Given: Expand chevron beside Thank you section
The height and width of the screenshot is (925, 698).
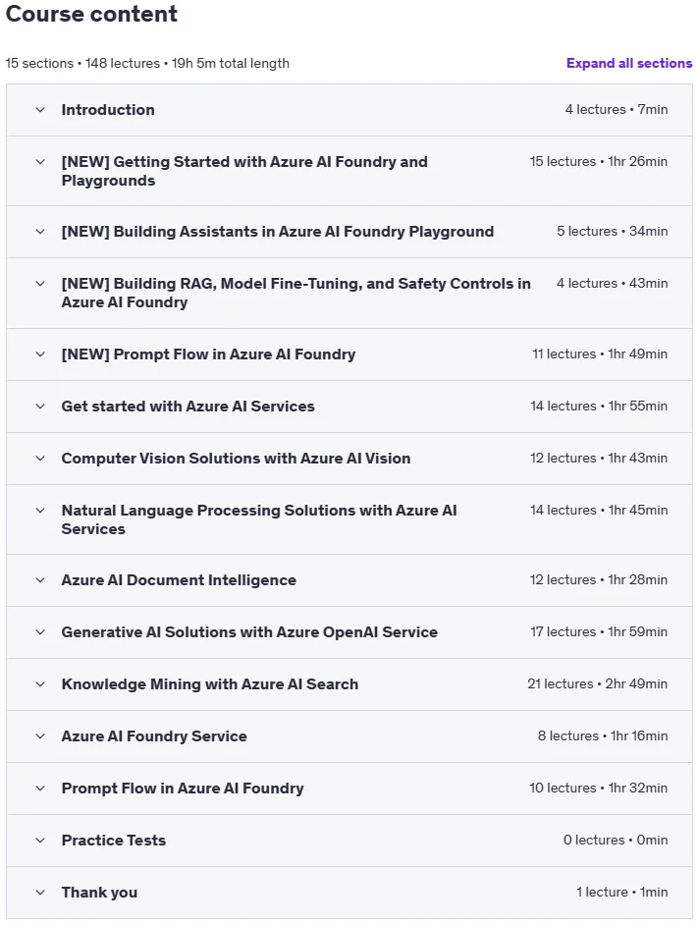Looking at the screenshot, I should [40, 892].
